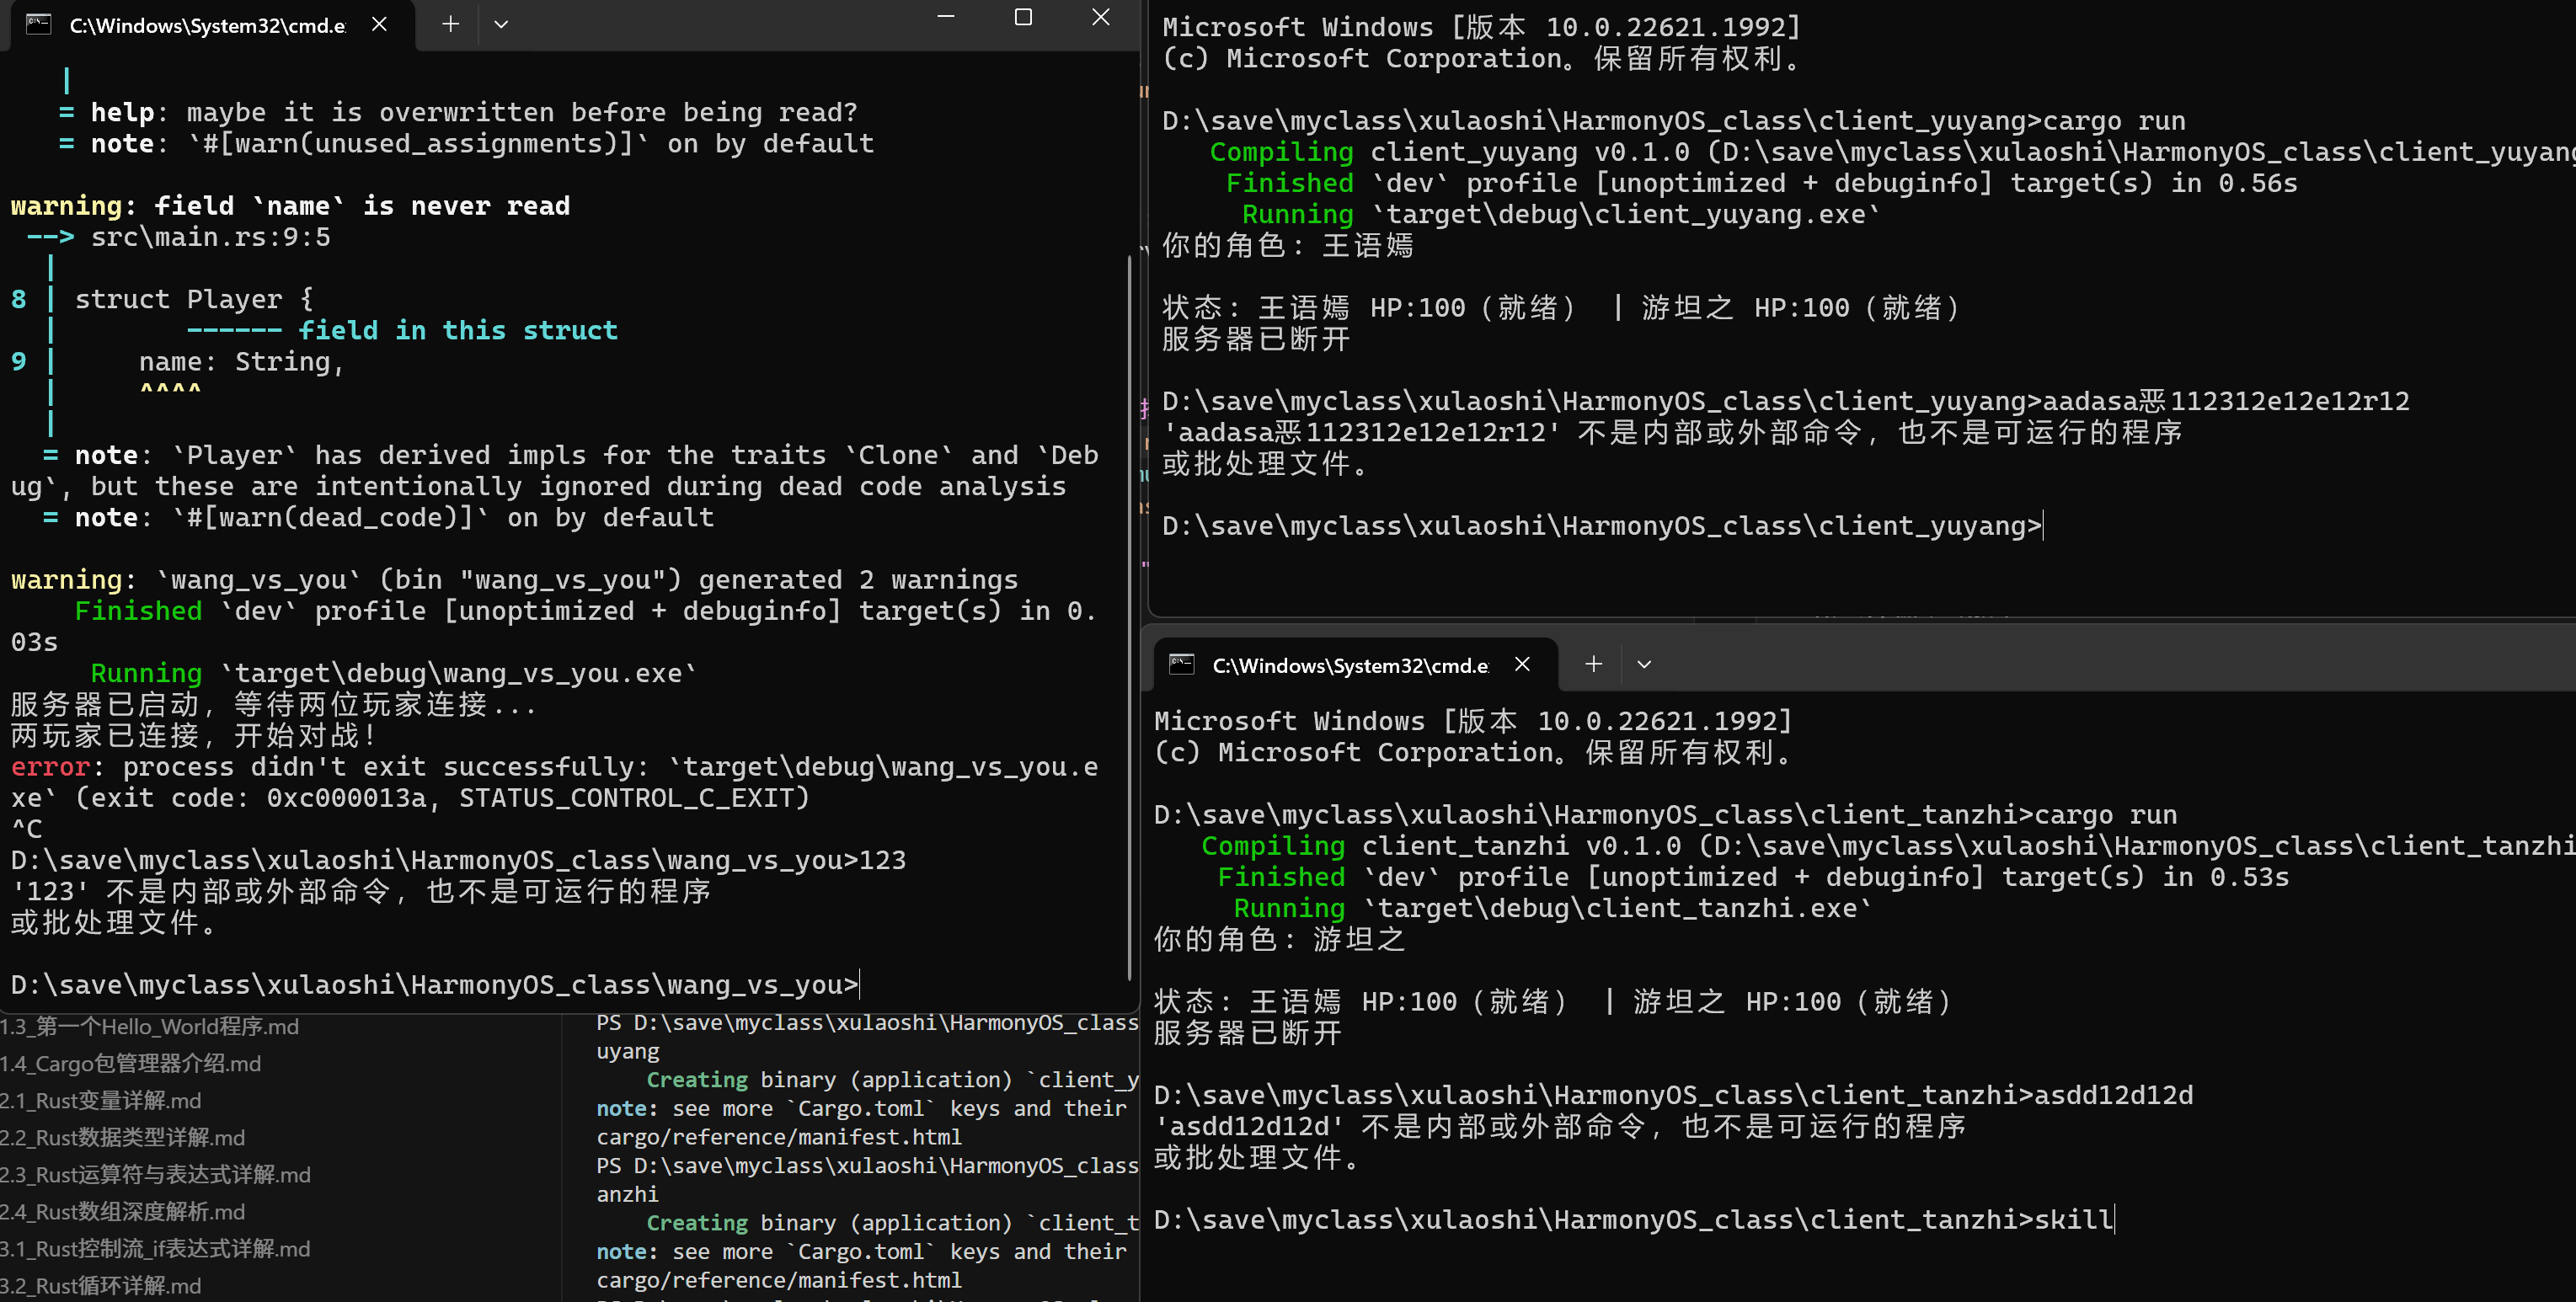Screen dimensions: 2576x1302
Task: Click 'client_tanzhi>asdd12d12d' command line
Action: click(1673, 1095)
